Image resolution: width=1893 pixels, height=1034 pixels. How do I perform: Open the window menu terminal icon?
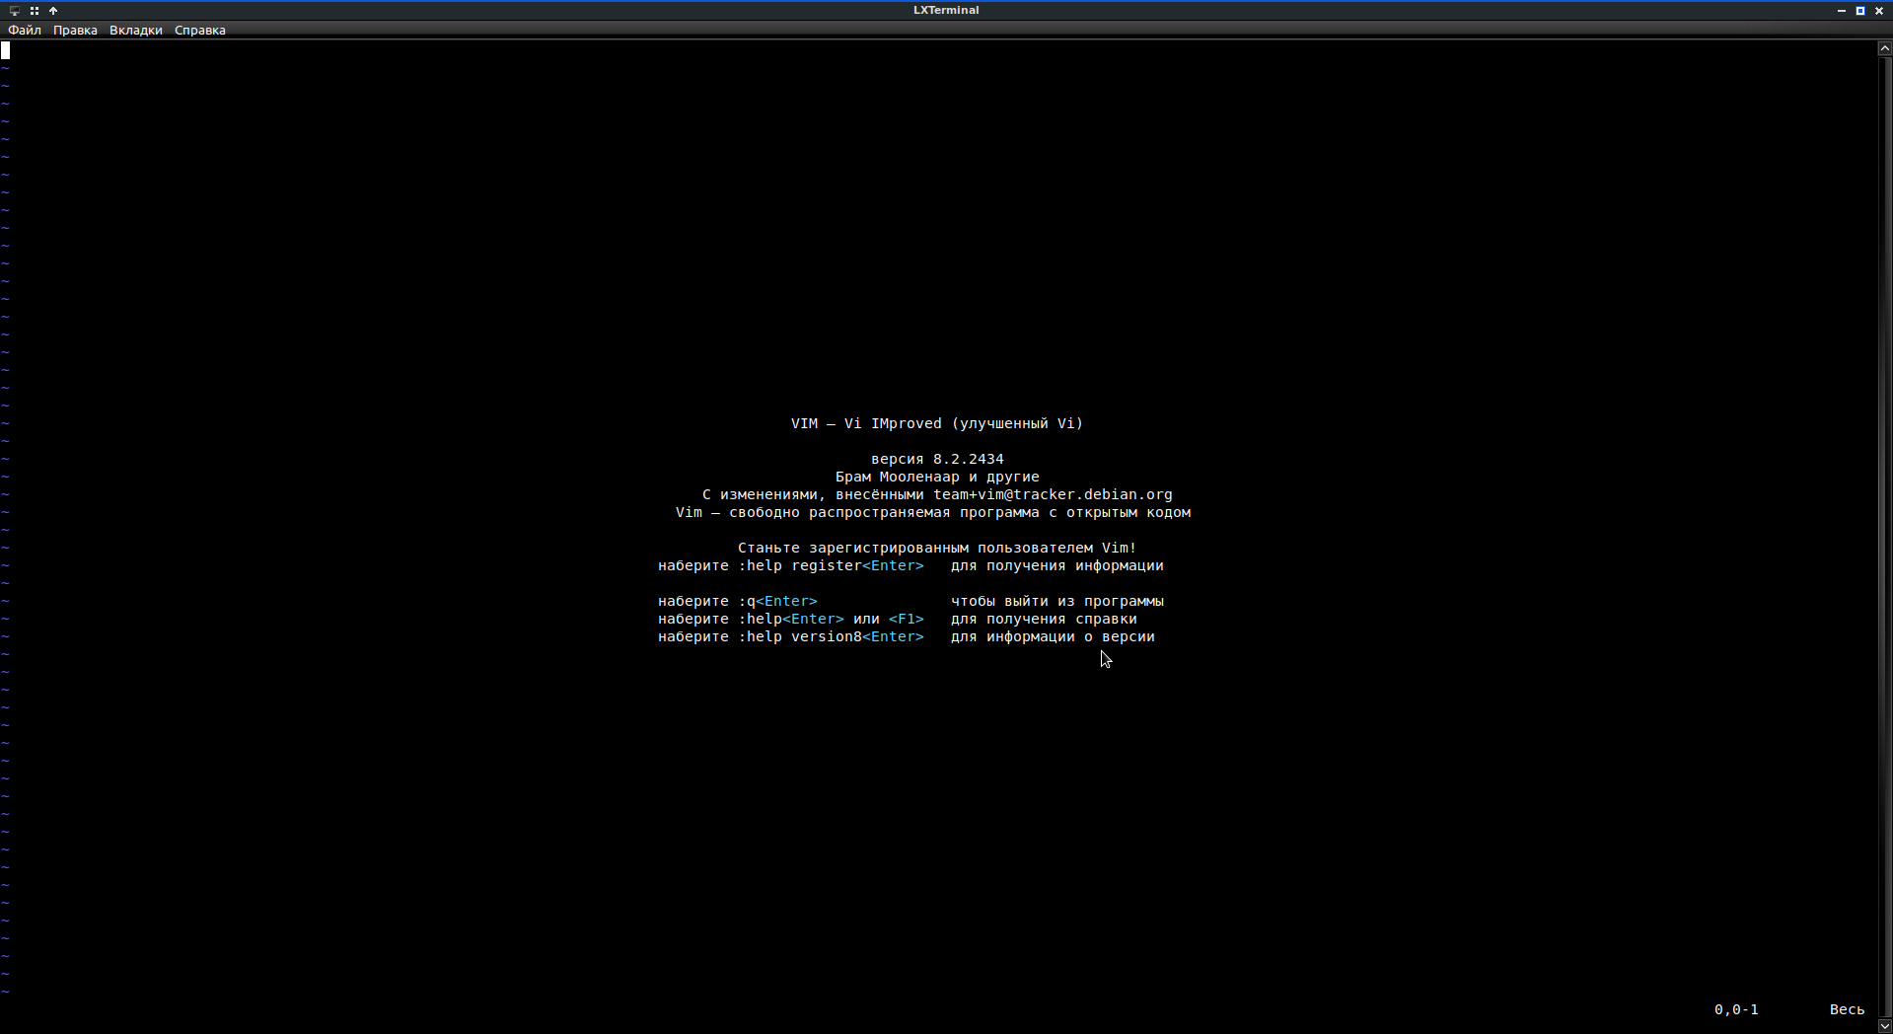click(15, 11)
